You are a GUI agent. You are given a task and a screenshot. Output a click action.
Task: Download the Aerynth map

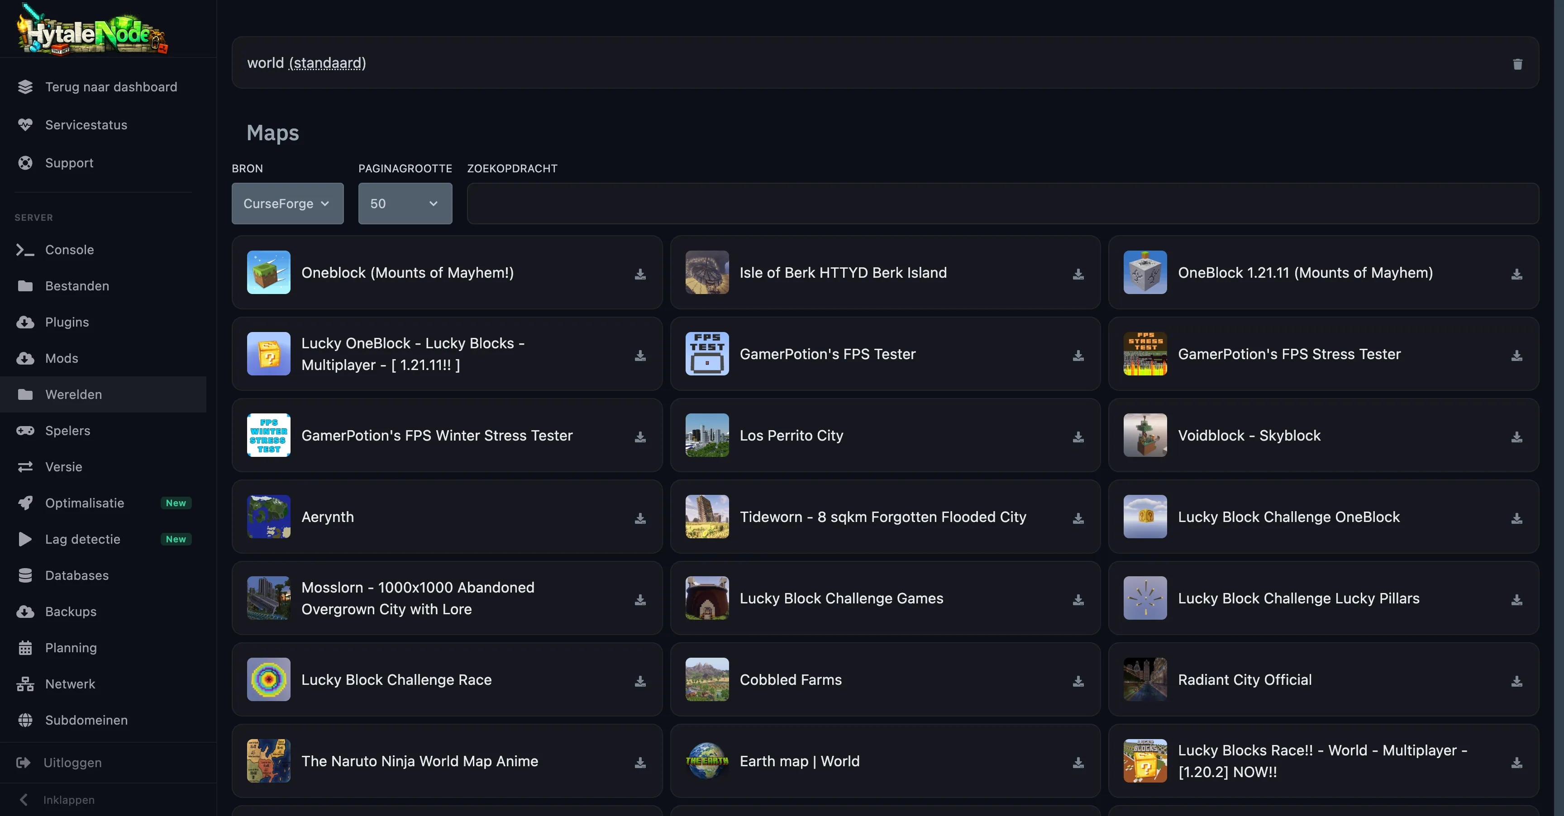point(640,518)
